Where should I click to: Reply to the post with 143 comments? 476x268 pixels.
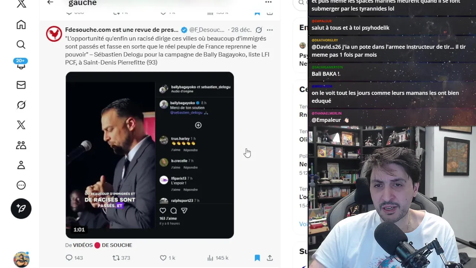point(69,258)
